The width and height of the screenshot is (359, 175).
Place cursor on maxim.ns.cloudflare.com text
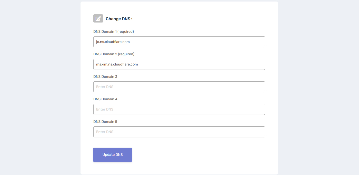117,64
